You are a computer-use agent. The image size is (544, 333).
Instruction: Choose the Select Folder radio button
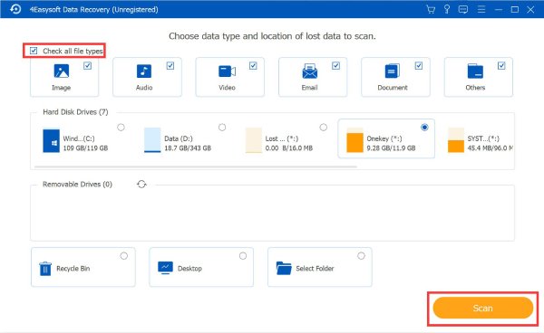[361, 256]
